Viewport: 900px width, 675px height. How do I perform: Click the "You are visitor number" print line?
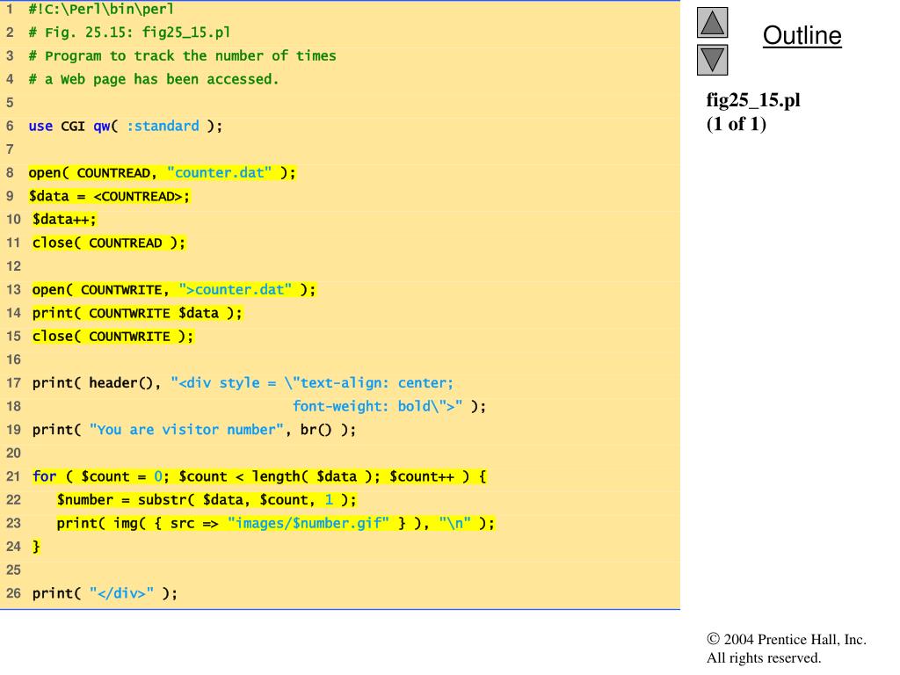[x=194, y=430]
